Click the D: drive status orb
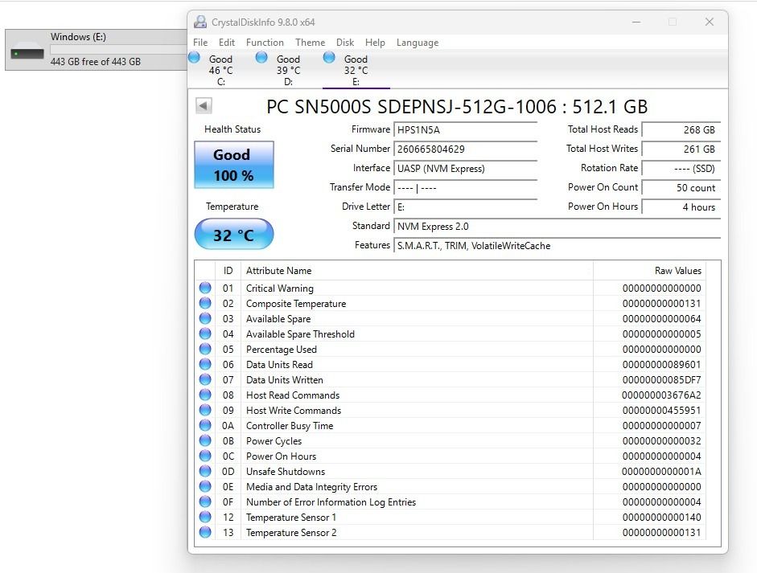The height and width of the screenshot is (573, 757). tap(261, 57)
